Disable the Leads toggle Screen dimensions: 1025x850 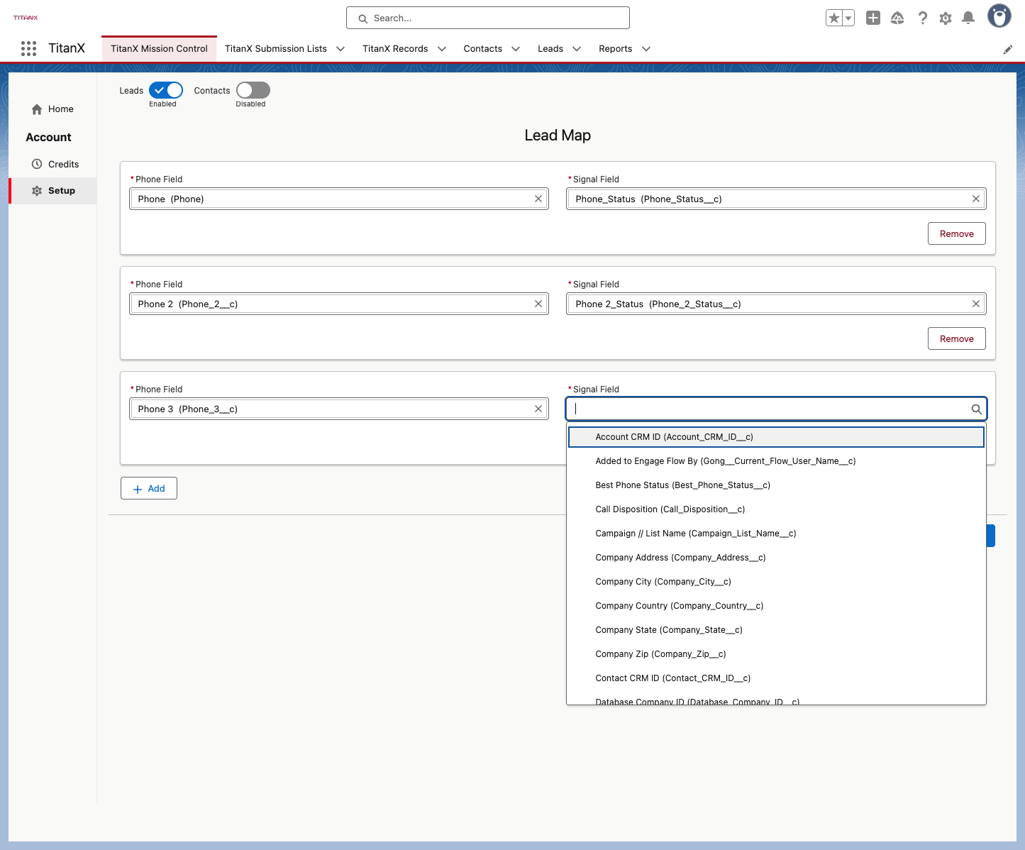pyautogui.click(x=166, y=90)
